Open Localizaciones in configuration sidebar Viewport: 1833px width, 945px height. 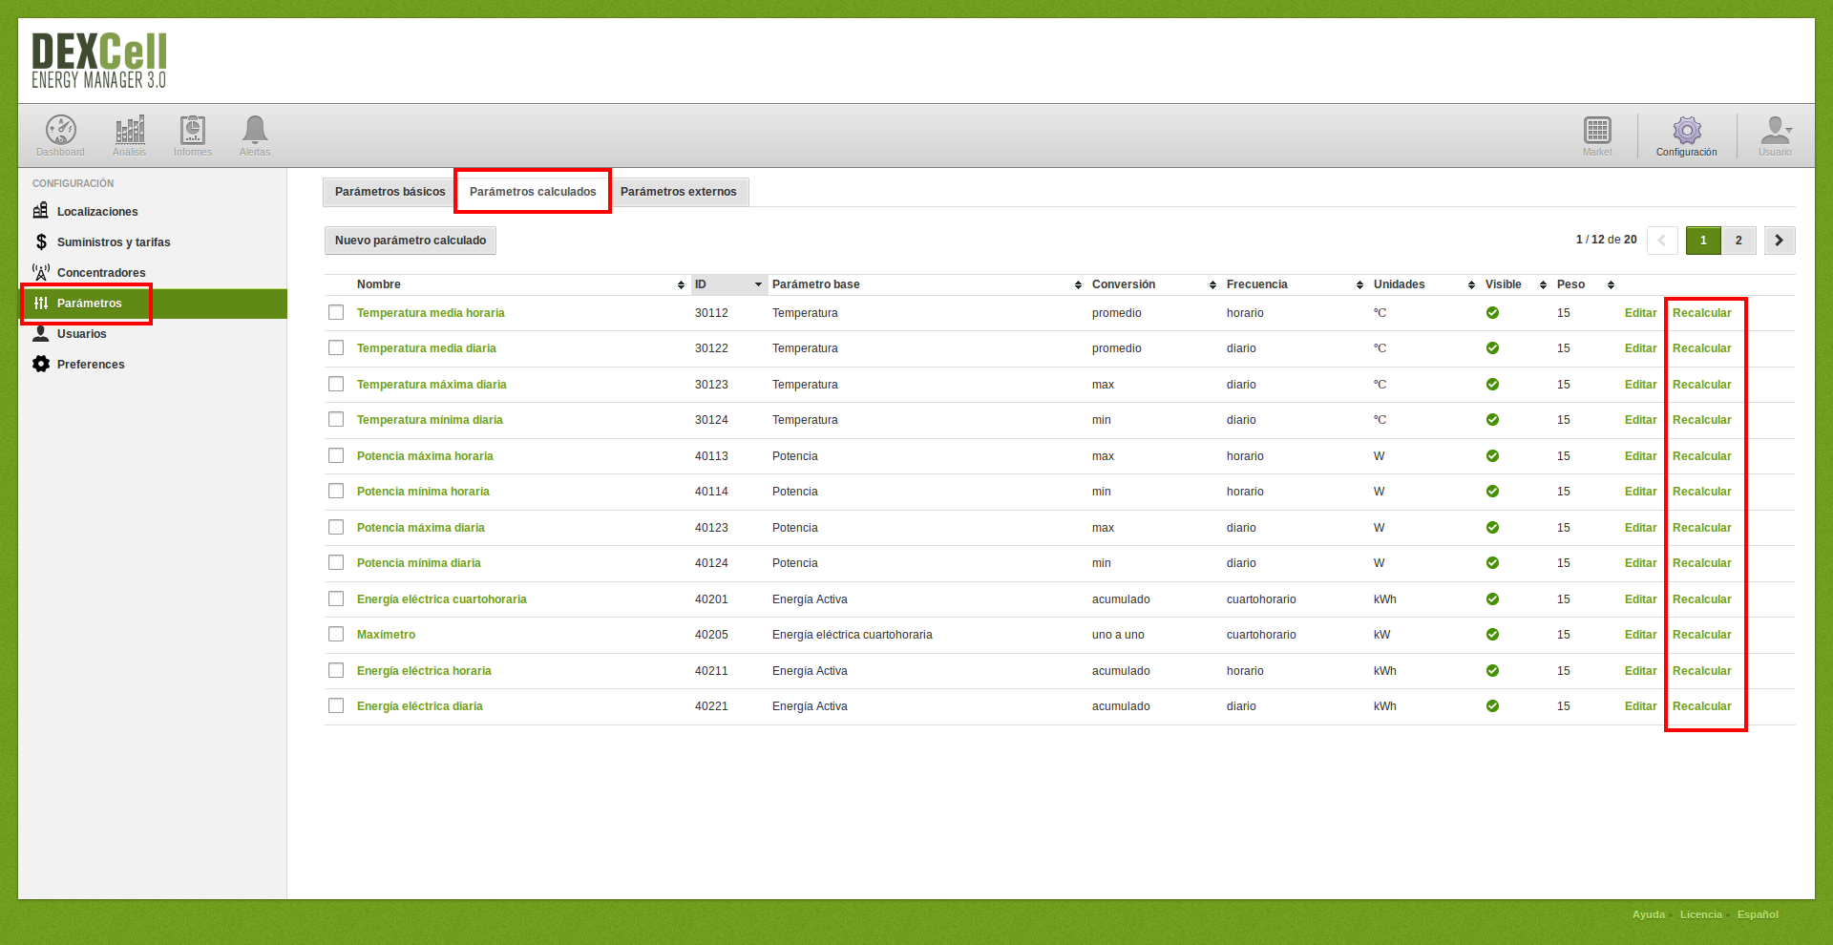(97, 212)
